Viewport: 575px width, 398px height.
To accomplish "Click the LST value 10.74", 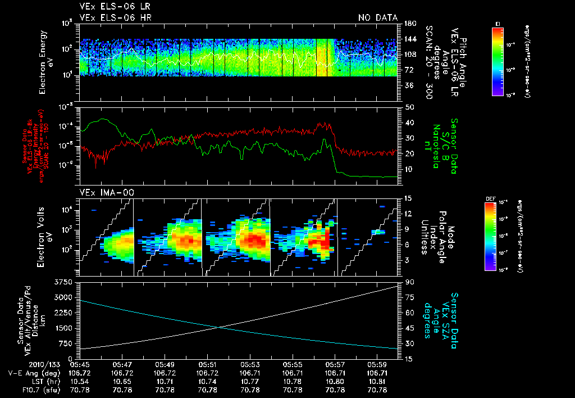I will point(207,382).
